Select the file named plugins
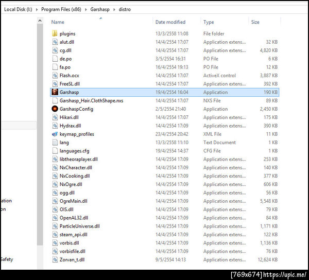Viewport: 309px width, 280px height. pyautogui.click(x=67, y=33)
